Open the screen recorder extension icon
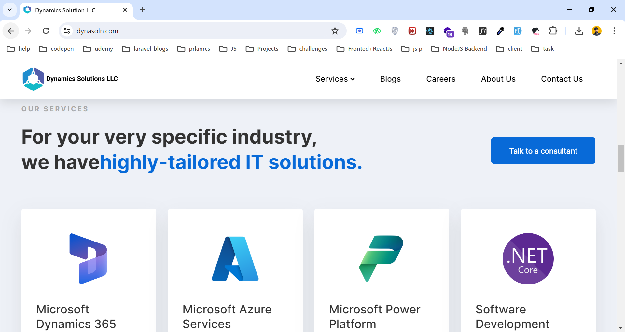This screenshot has width=625, height=332. click(x=359, y=31)
